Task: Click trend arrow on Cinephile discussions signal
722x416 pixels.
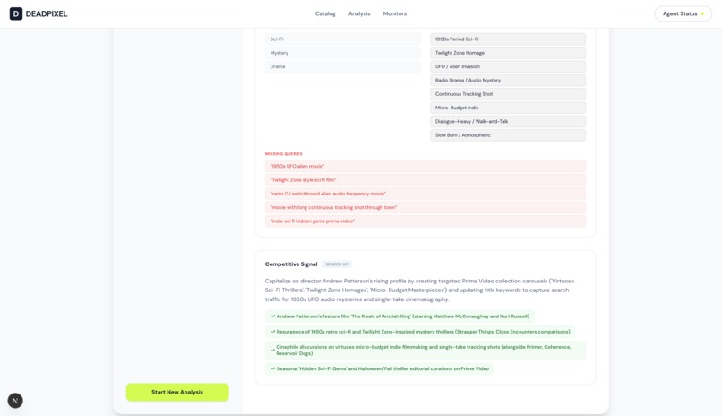Action: 272,351
